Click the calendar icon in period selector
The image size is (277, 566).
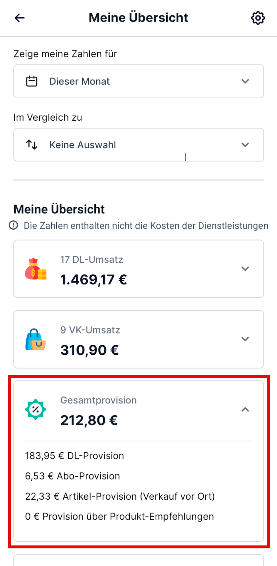pos(32,81)
